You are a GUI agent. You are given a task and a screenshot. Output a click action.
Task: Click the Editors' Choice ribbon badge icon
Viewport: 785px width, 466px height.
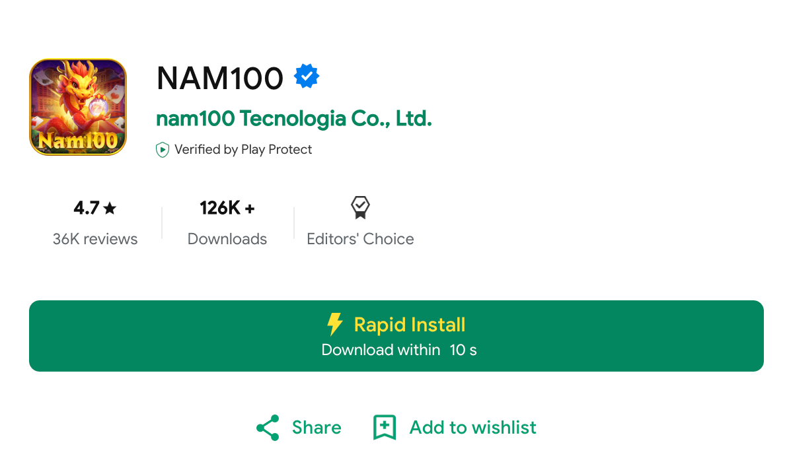coord(360,207)
